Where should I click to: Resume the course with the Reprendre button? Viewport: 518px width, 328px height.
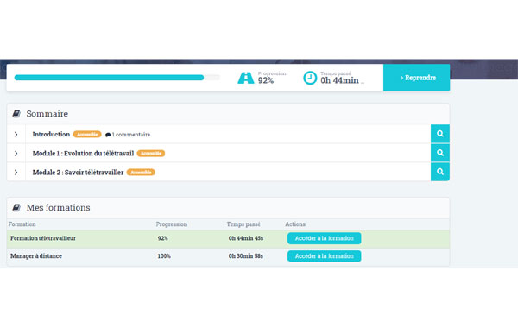[x=417, y=78]
